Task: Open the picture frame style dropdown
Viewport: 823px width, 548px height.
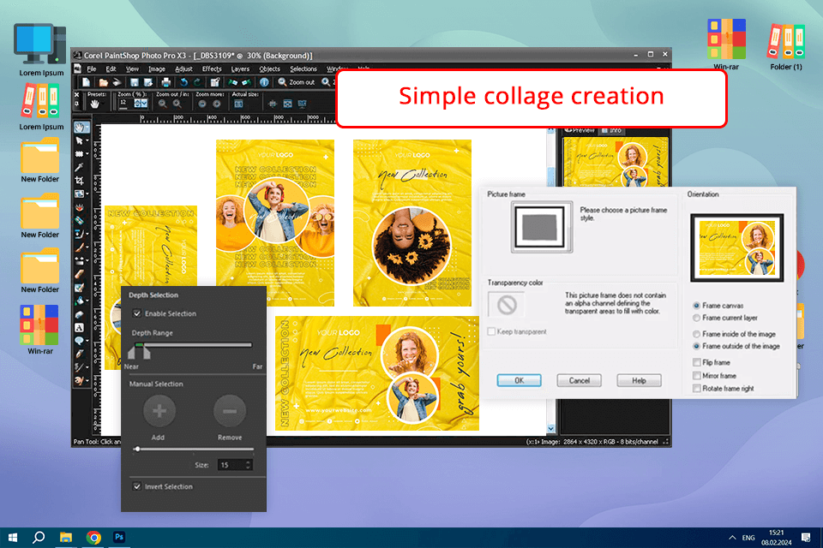Action: pos(542,227)
